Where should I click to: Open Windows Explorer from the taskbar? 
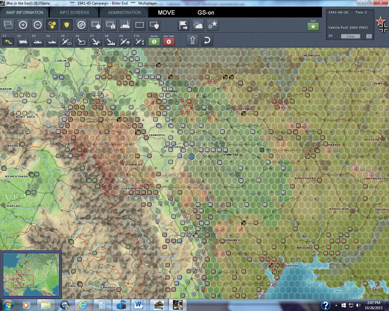pyautogui.click(x=46, y=305)
